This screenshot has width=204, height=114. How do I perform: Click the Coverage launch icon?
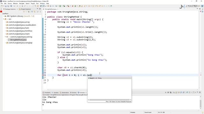(64, 6)
